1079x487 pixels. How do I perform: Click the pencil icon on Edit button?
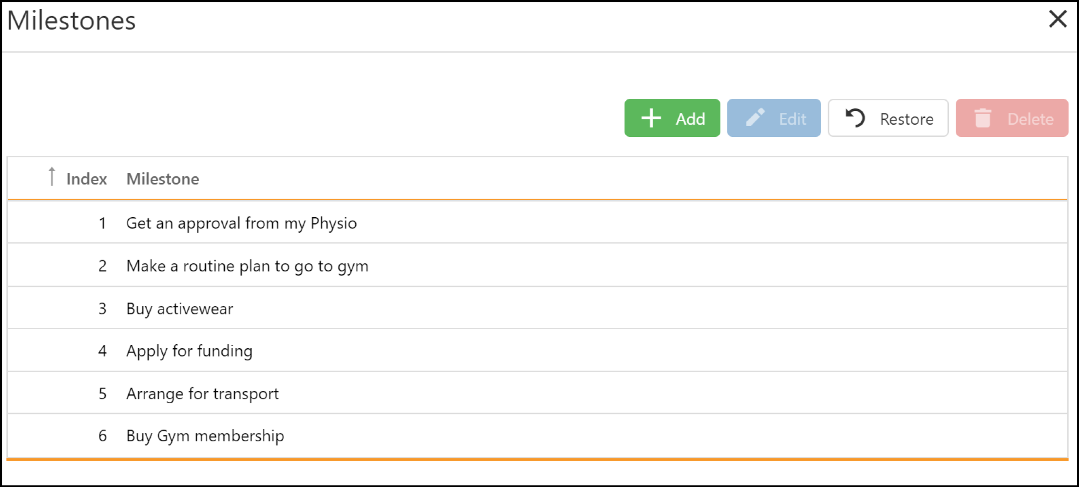tap(755, 117)
